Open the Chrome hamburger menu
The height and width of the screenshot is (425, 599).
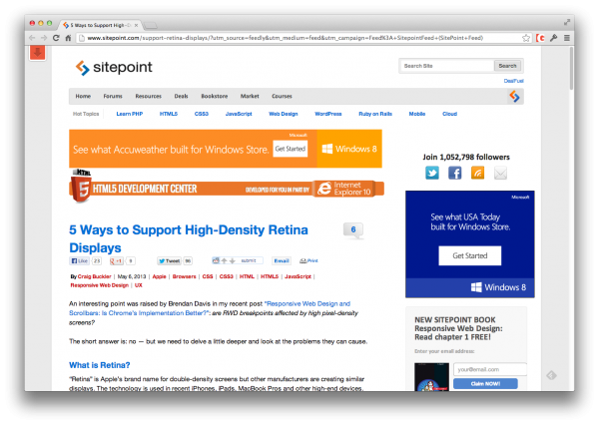[567, 38]
